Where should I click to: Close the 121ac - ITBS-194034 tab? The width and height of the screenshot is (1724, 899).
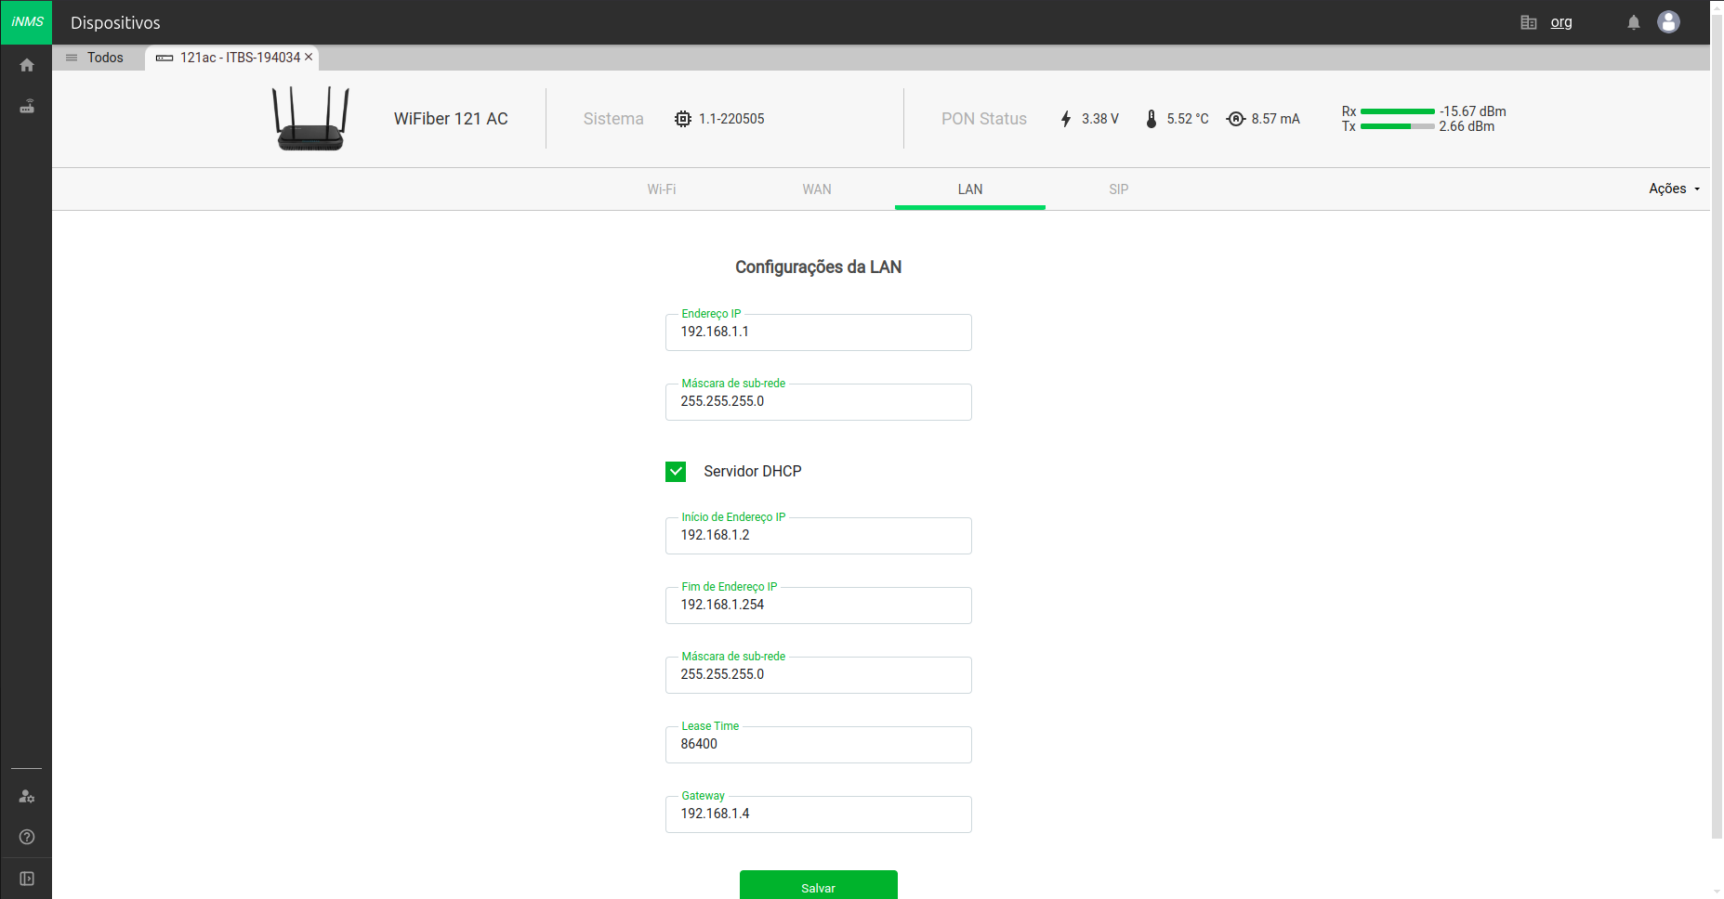[309, 58]
